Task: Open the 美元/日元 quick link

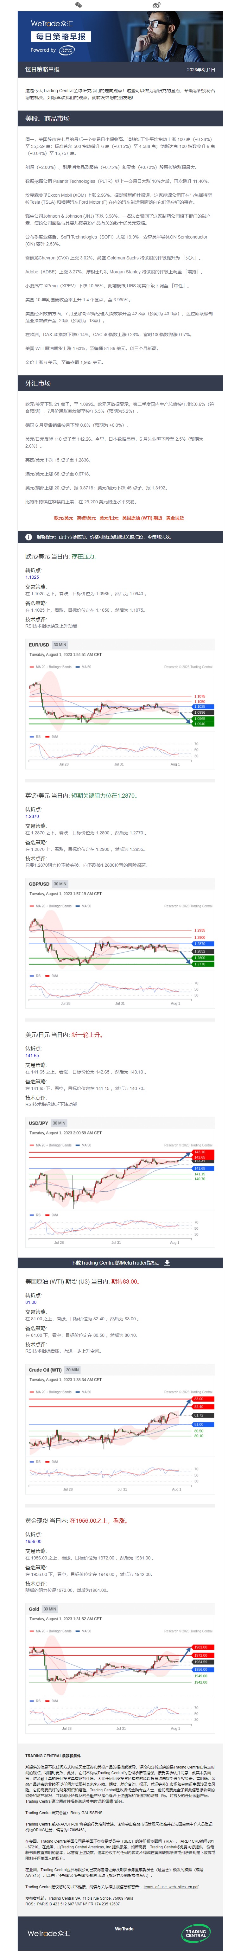Action: click(x=109, y=518)
